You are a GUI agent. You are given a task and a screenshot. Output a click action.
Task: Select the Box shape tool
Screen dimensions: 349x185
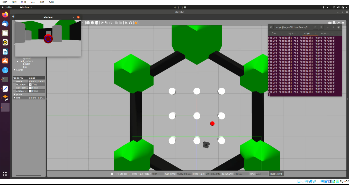(x=88, y=23)
